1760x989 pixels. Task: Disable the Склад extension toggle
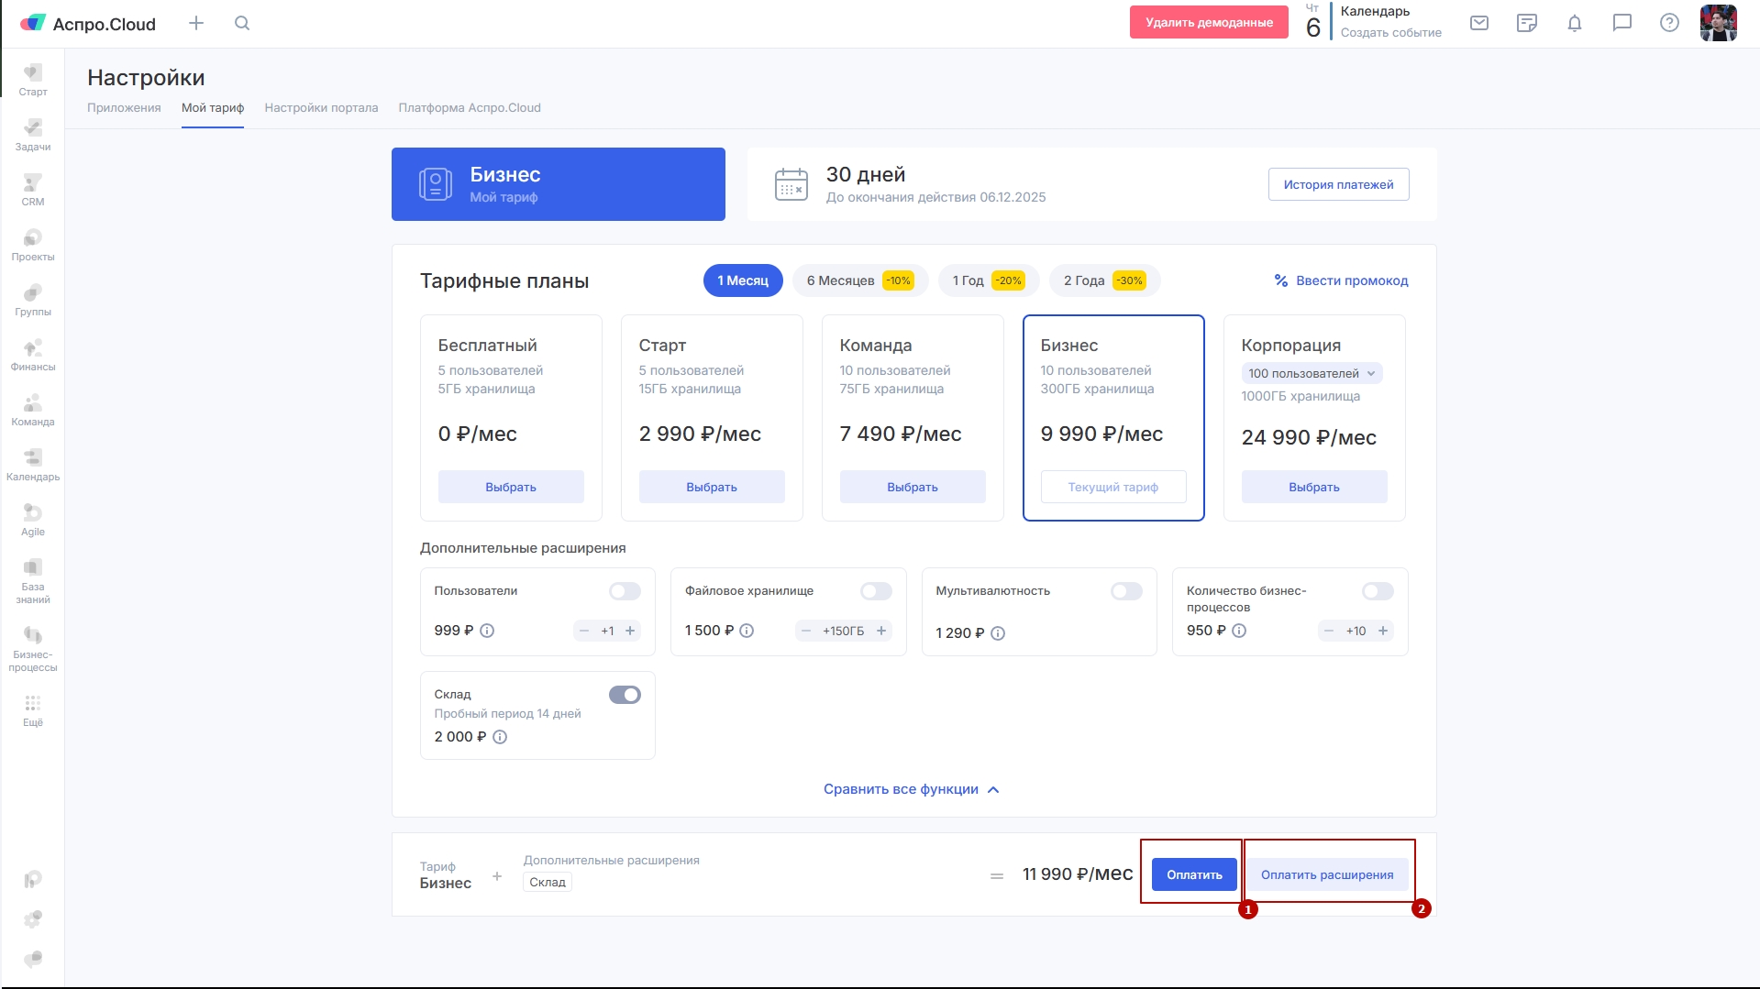tap(625, 696)
